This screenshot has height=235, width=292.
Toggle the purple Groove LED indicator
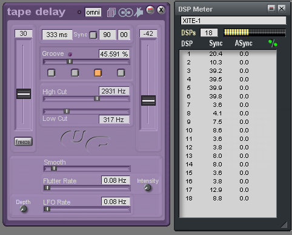tap(70, 54)
